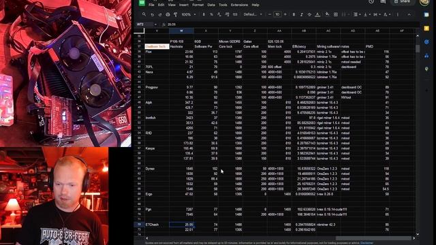
Task: Open the Disclaimer link
Action: click(x=367, y=243)
